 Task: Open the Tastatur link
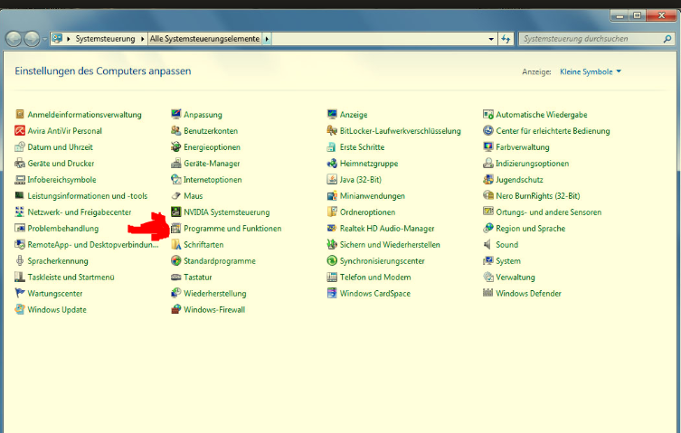(198, 278)
